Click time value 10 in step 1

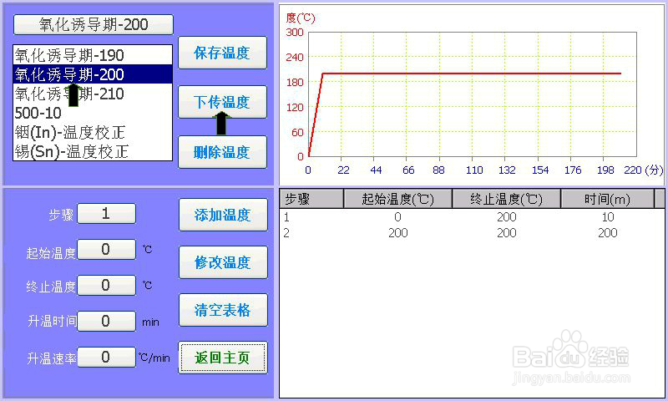(608, 217)
